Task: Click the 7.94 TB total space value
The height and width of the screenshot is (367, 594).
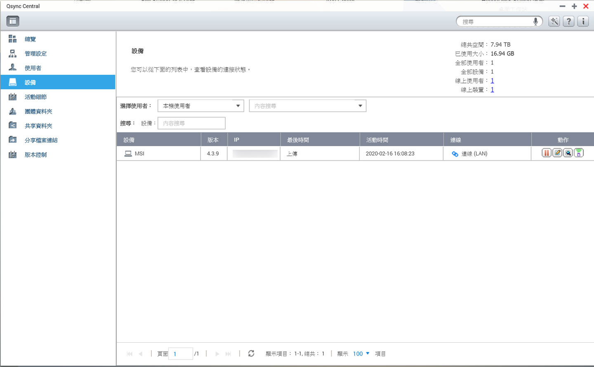Action: coord(500,45)
